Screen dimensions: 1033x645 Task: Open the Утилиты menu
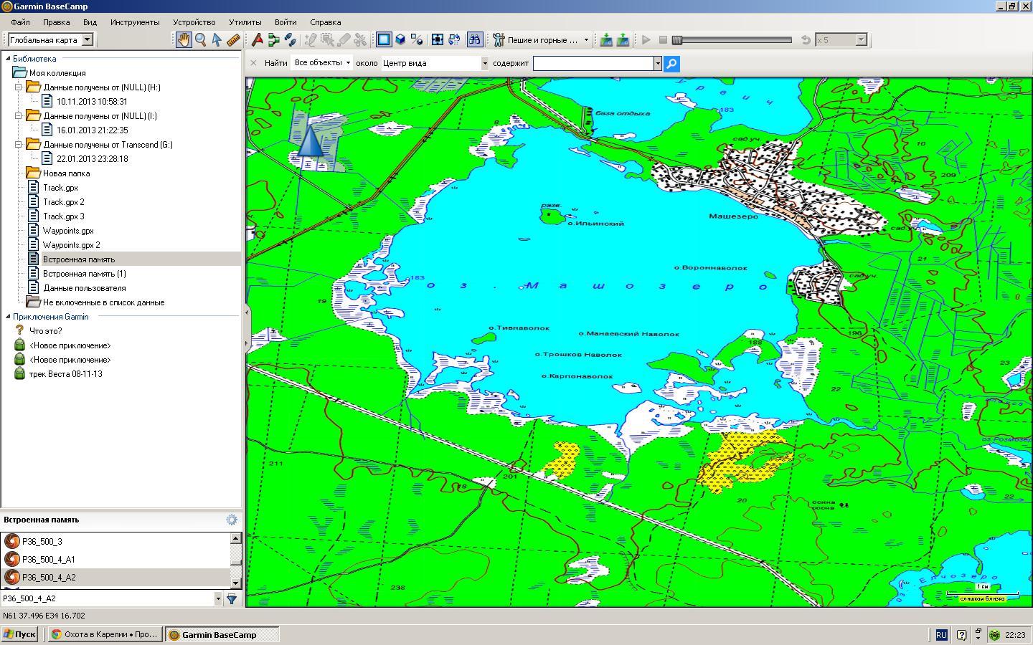click(245, 22)
